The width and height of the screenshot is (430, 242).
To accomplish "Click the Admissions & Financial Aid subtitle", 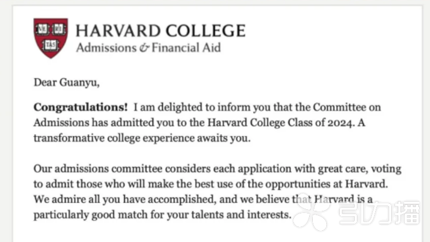I will pyautogui.click(x=148, y=48).
